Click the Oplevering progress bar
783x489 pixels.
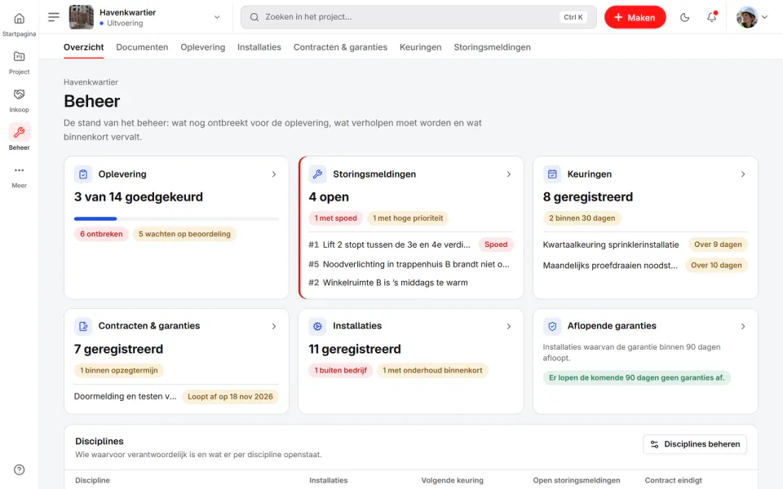[x=176, y=218]
